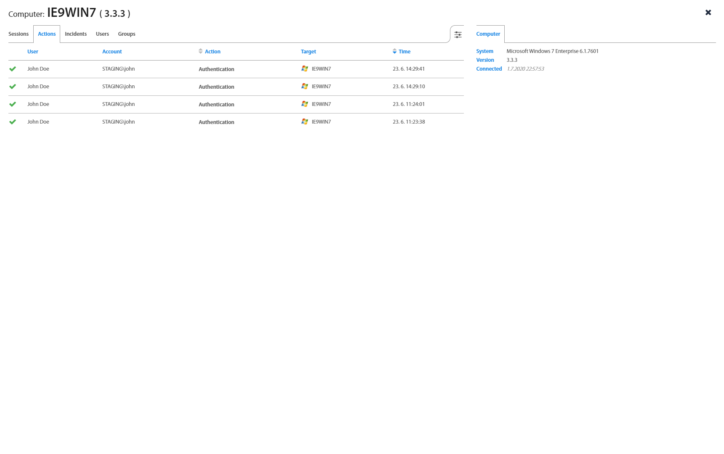Sort the table by Action column
Screen dimensions: 724x454
click(212, 51)
